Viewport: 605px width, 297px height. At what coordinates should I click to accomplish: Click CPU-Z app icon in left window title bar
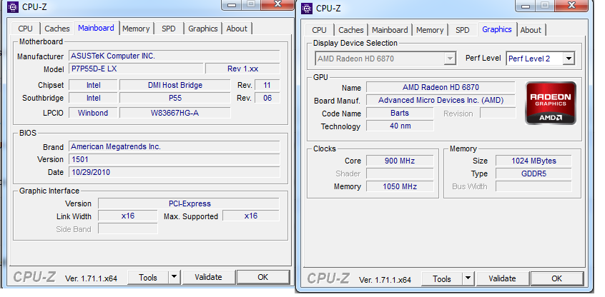pos(13,6)
